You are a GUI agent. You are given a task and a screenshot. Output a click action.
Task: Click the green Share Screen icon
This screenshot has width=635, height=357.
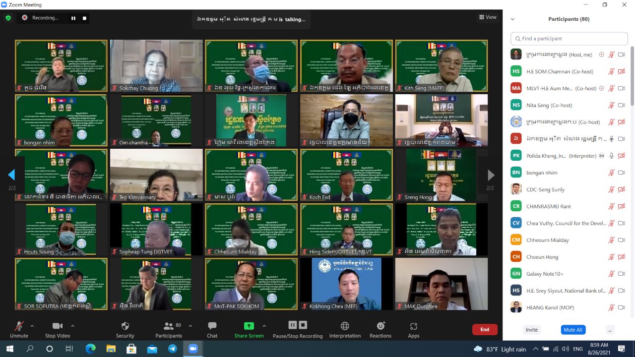coord(249,326)
